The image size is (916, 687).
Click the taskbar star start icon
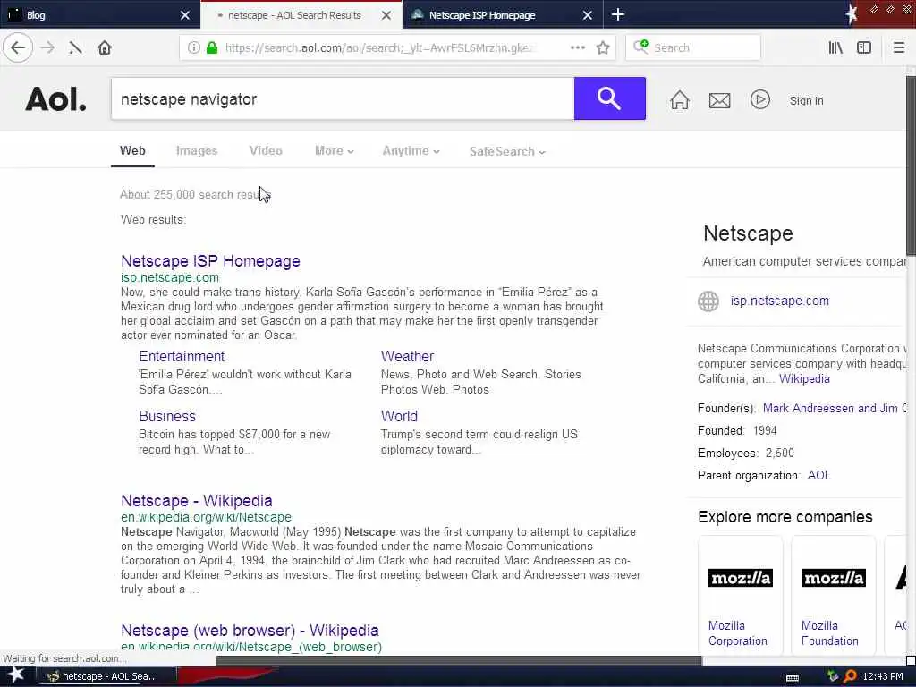(16, 675)
